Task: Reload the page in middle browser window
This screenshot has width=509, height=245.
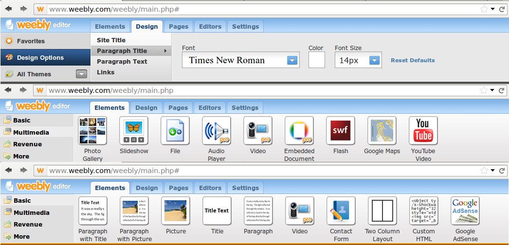Action: (502, 90)
